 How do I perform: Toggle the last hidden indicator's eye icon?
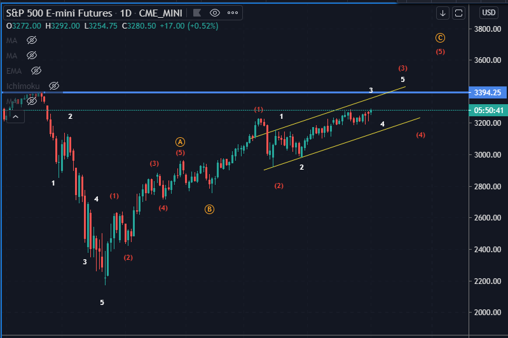[x=32, y=101]
